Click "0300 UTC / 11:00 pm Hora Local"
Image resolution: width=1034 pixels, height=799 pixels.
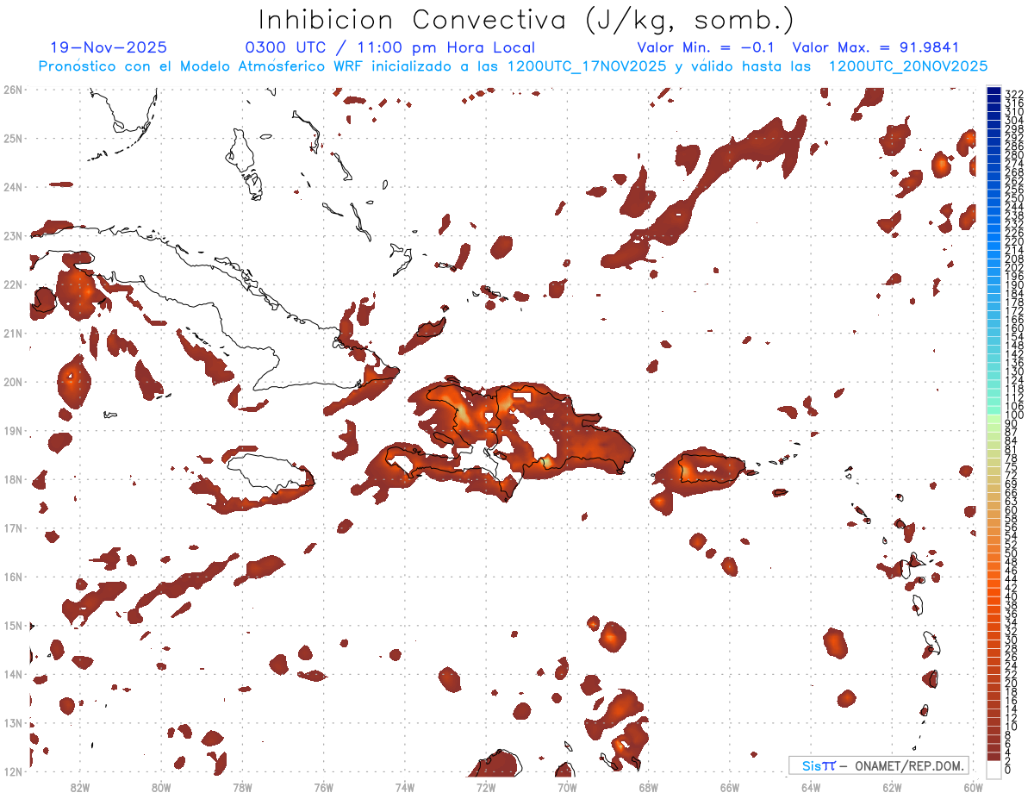[x=390, y=48]
